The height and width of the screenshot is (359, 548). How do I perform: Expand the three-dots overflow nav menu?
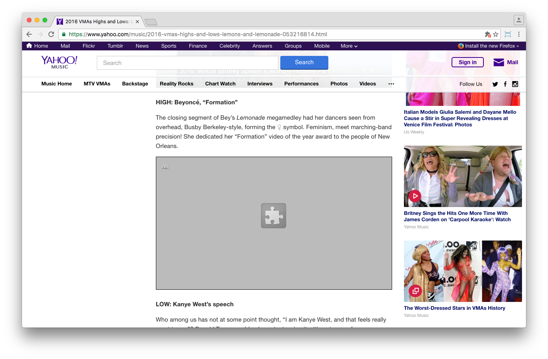click(391, 84)
